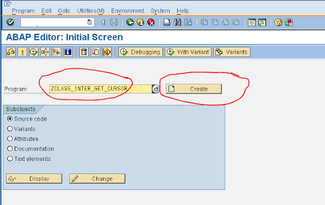Collapse command field with left arrow
325x205 pixels.
(103, 22)
